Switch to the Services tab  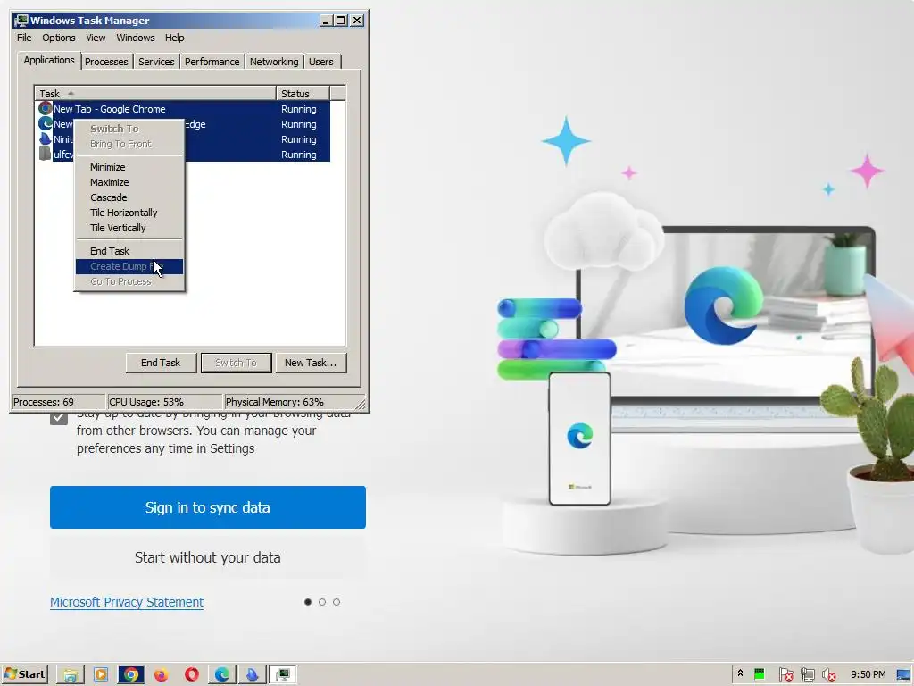tap(156, 62)
